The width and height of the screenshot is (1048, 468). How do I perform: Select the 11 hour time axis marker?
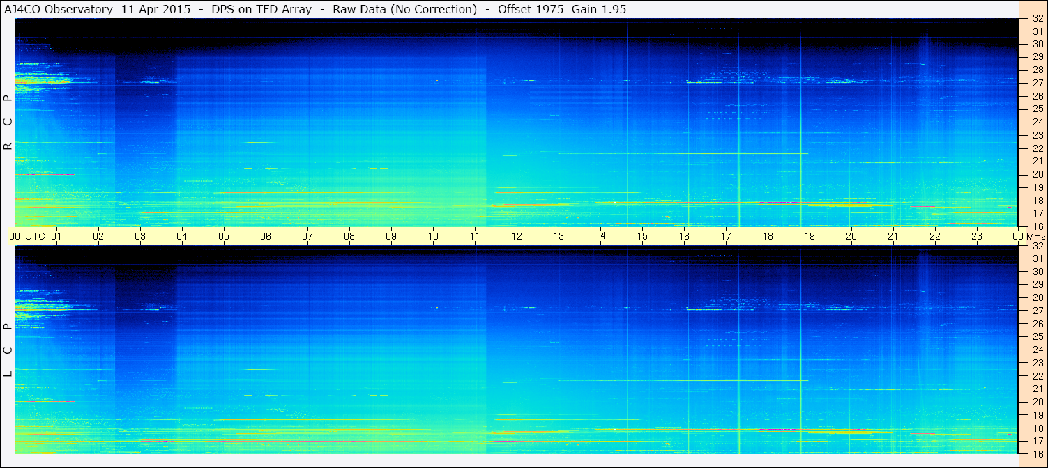tap(475, 236)
